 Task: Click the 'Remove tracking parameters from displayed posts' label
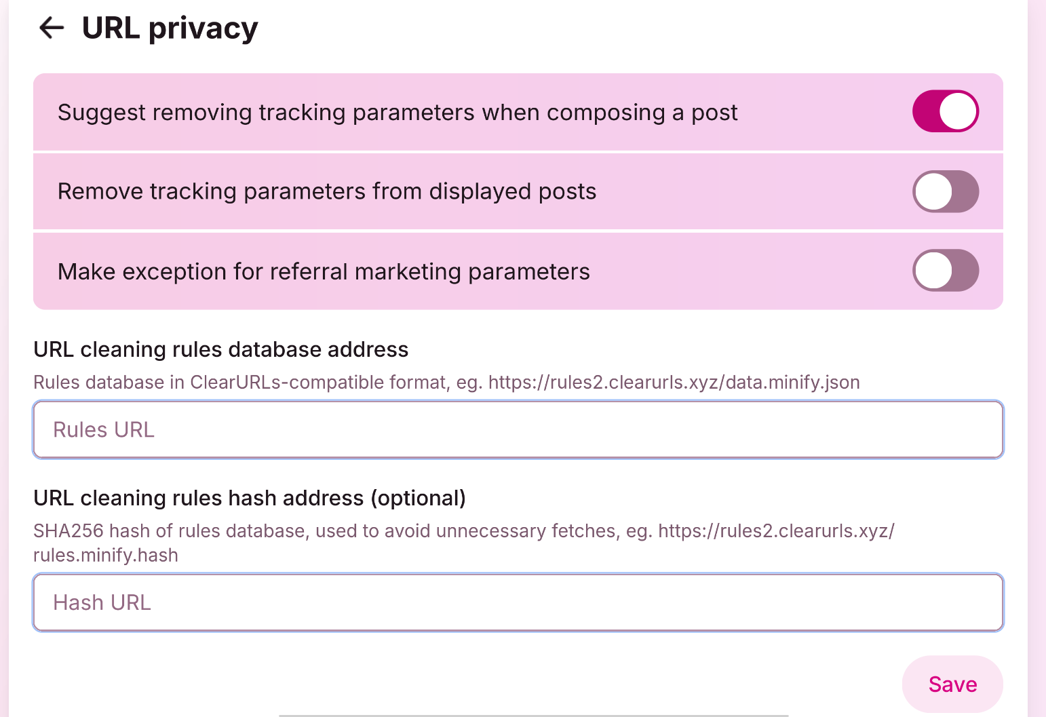(x=327, y=191)
